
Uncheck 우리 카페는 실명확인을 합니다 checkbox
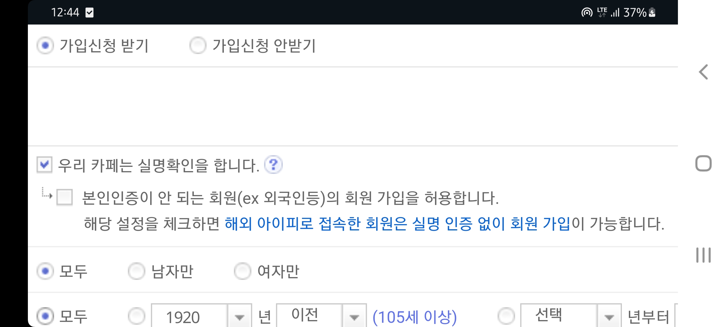(44, 165)
